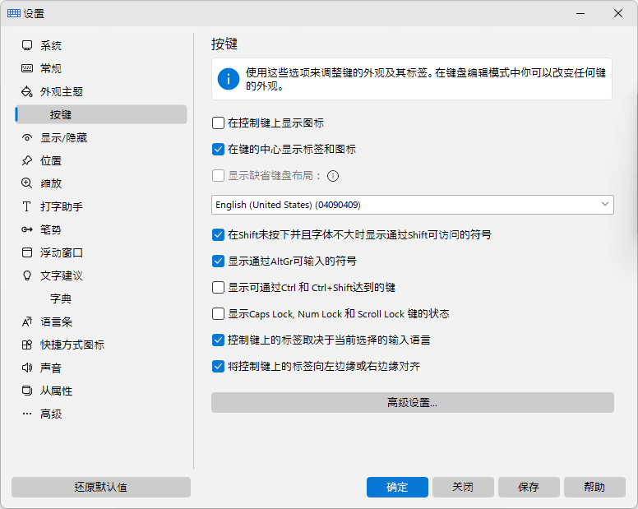The height and width of the screenshot is (509, 638).
Task: Minimize the 设置 window
Action: pos(580,13)
